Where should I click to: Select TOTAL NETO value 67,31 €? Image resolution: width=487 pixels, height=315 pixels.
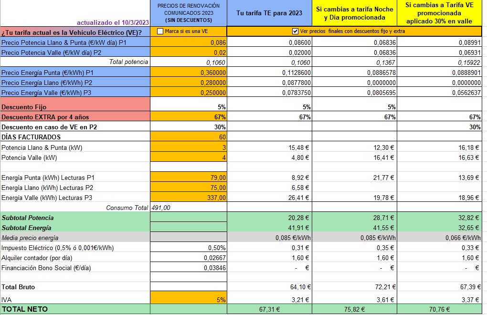coord(269,309)
